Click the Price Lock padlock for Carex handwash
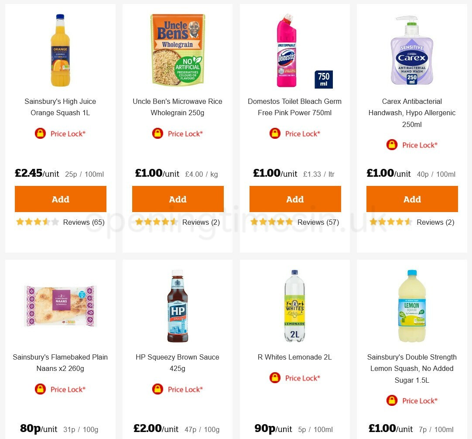The image size is (472, 439). (x=392, y=144)
